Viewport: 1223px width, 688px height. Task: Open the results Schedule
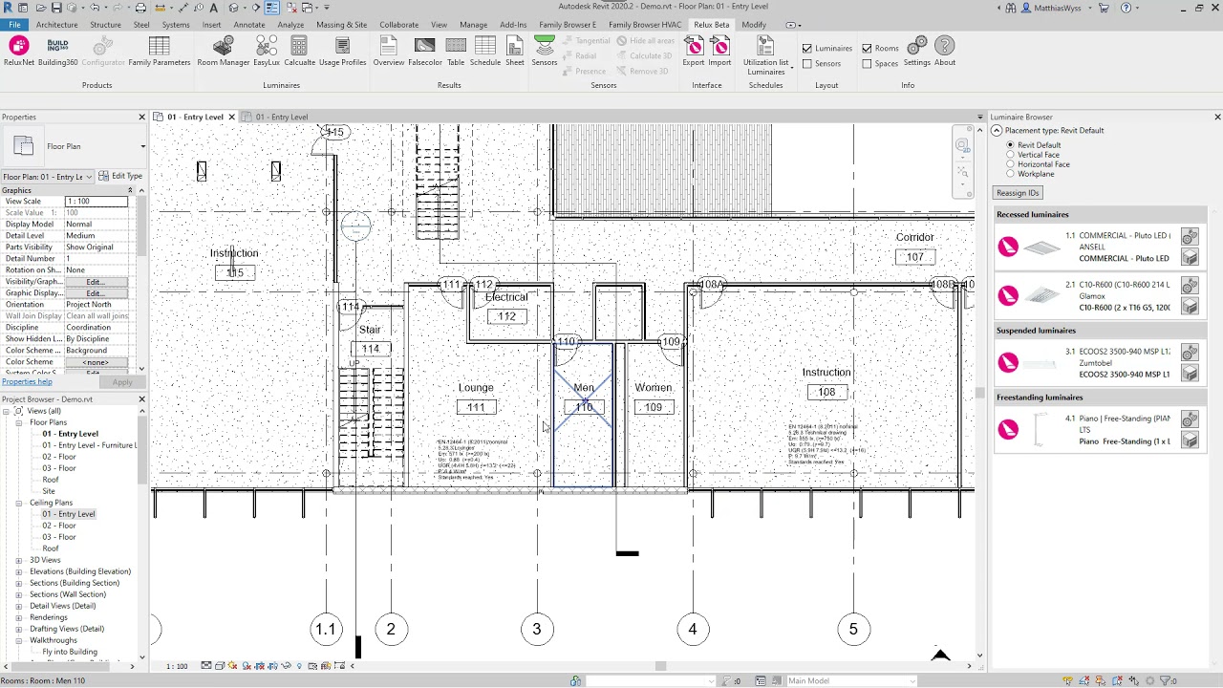tap(485, 52)
